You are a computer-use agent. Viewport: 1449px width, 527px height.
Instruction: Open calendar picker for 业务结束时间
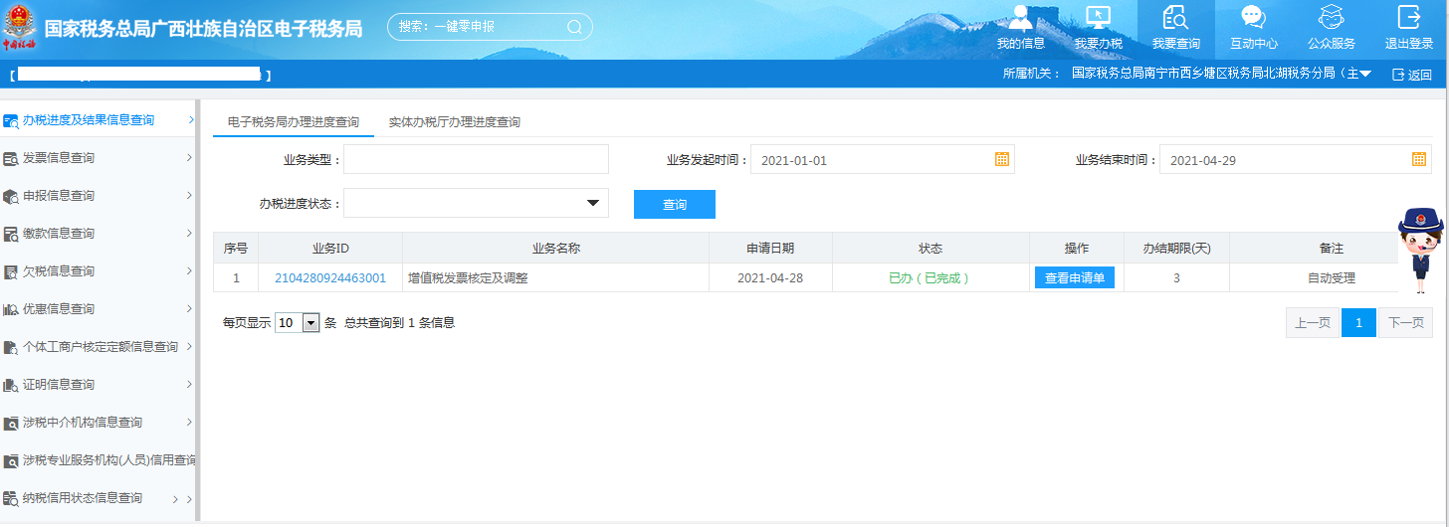(x=1419, y=159)
